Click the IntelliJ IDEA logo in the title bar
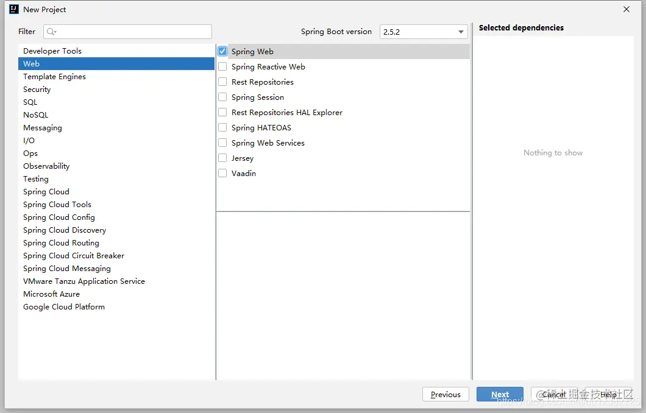 tap(14, 9)
